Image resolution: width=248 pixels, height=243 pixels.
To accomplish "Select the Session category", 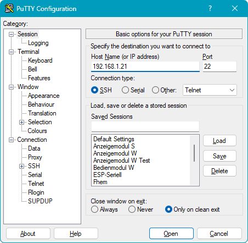I will click(27, 34).
